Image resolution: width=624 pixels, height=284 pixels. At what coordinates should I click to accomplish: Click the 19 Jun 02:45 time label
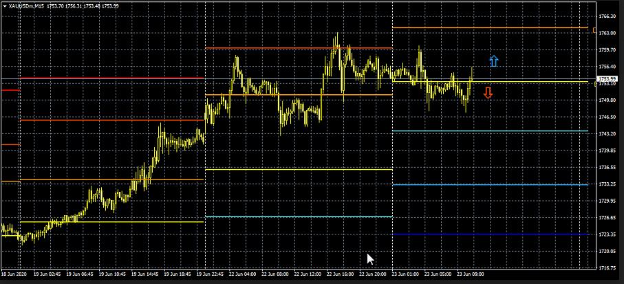47,274
